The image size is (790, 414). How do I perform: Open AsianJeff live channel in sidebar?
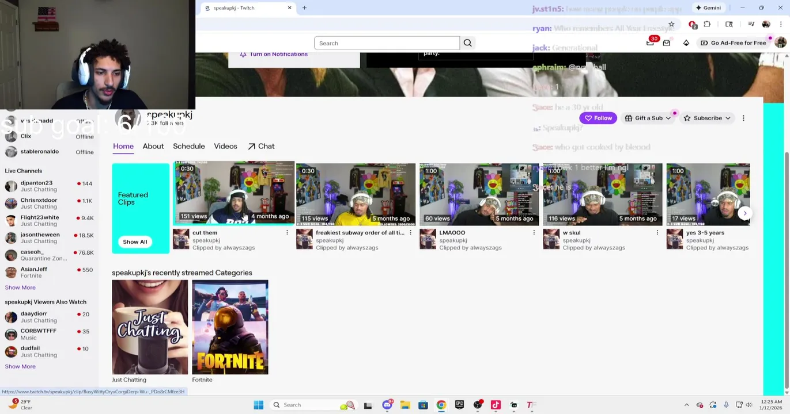click(x=49, y=272)
